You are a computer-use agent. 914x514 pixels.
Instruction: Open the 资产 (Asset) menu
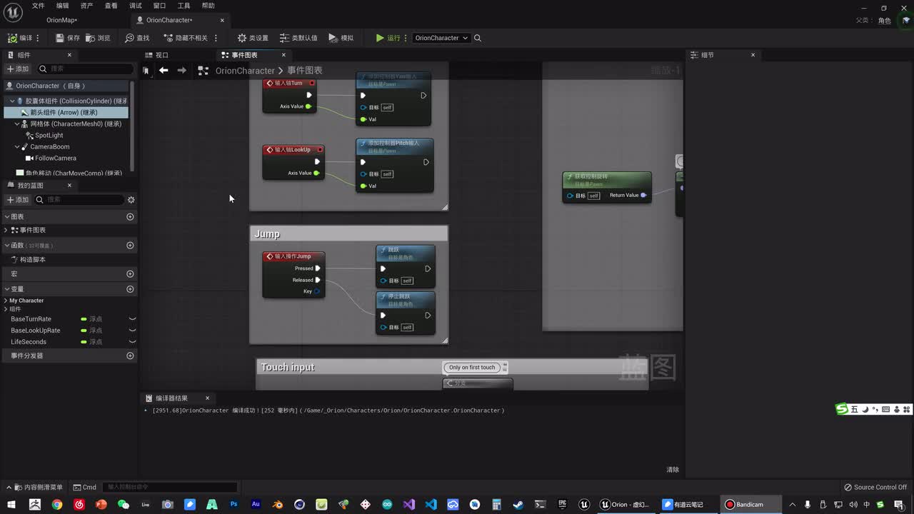tap(86, 6)
